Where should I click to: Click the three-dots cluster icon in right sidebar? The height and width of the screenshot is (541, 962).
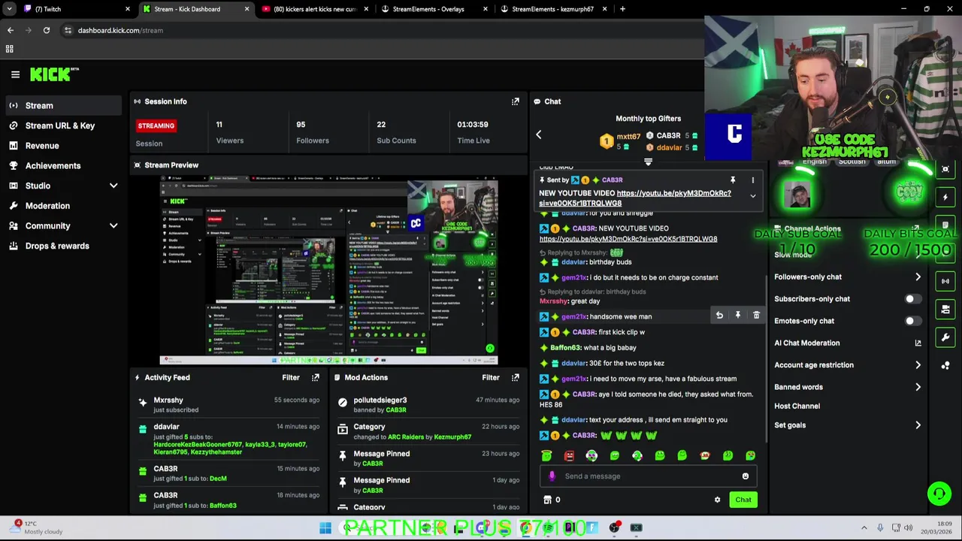[945, 366]
